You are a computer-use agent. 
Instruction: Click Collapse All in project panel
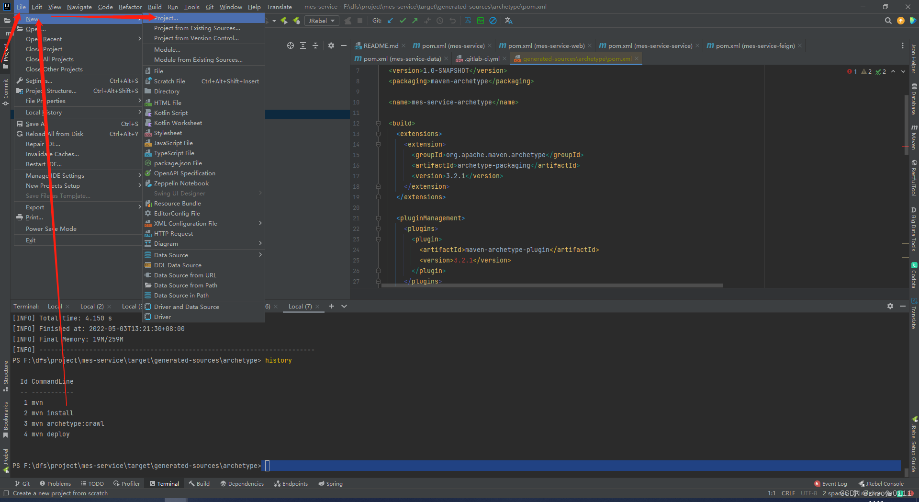click(x=315, y=46)
